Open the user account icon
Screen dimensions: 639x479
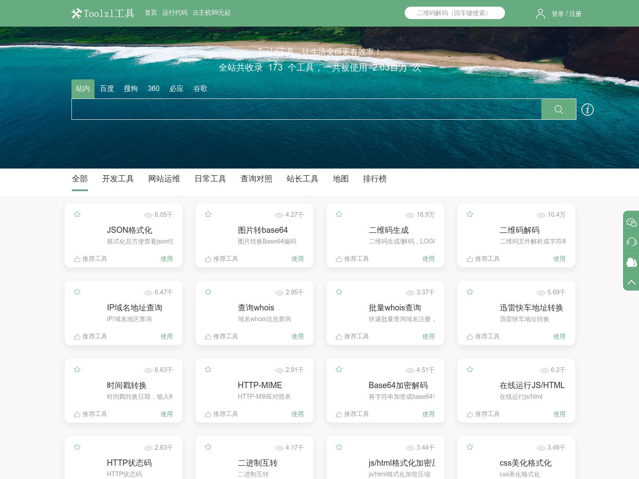[540, 14]
